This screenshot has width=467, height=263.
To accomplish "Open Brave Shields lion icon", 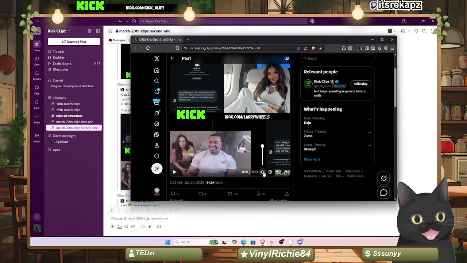I will (x=313, y=48).
